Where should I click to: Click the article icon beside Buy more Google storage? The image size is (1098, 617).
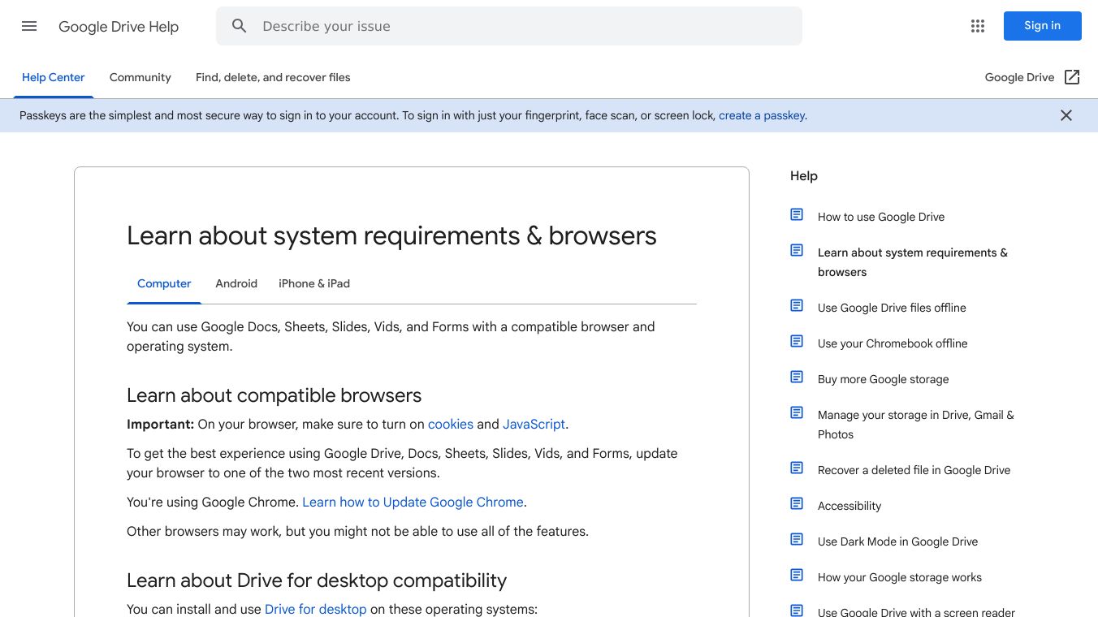797,377
